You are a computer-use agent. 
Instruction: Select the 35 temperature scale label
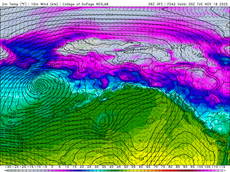coord(104,167)
